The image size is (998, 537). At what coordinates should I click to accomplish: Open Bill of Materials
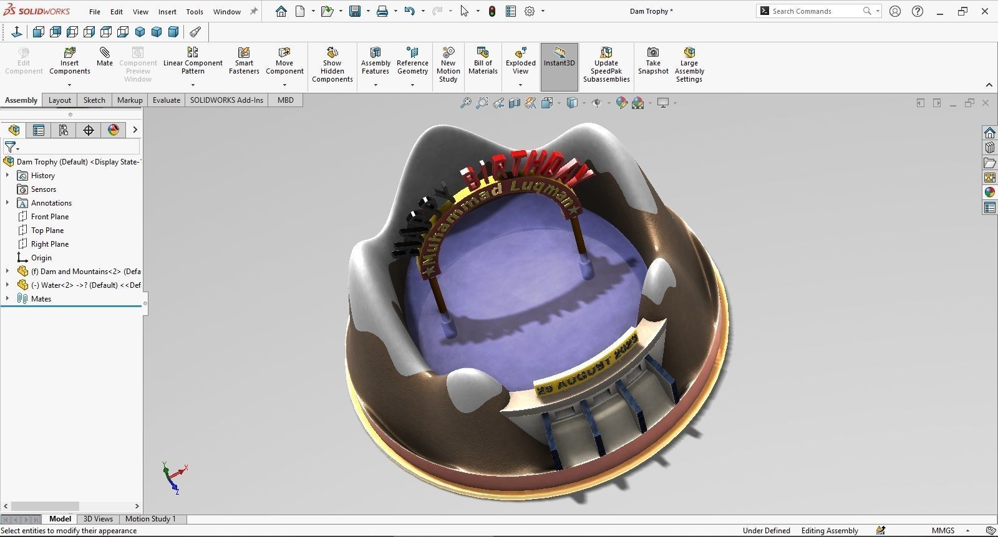[483, 60]
